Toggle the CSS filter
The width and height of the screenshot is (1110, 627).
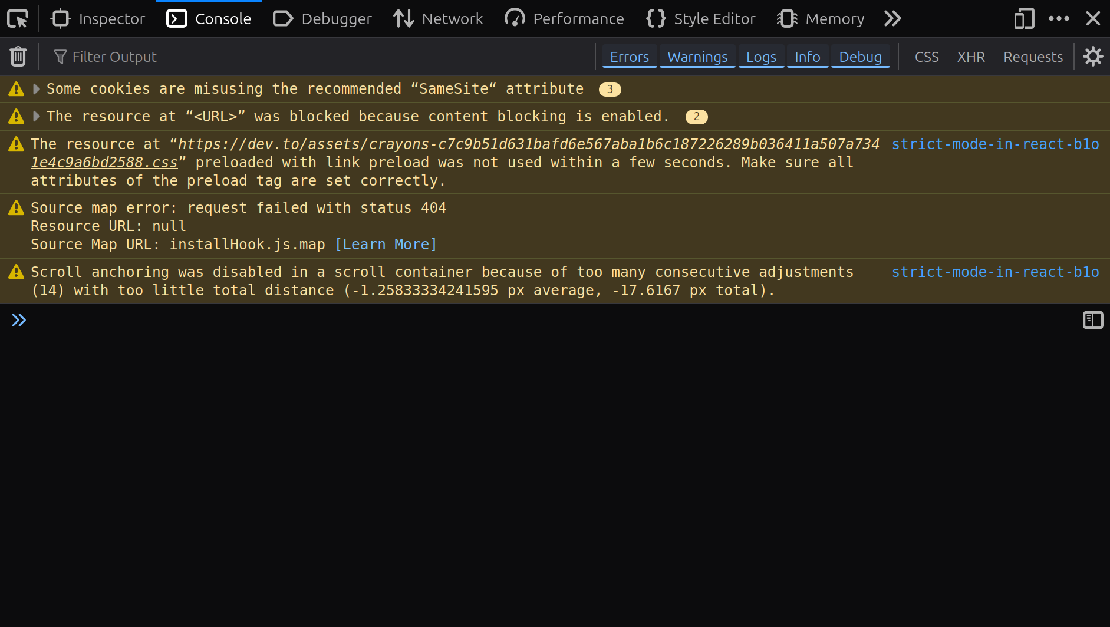click(x=926, y=57)
